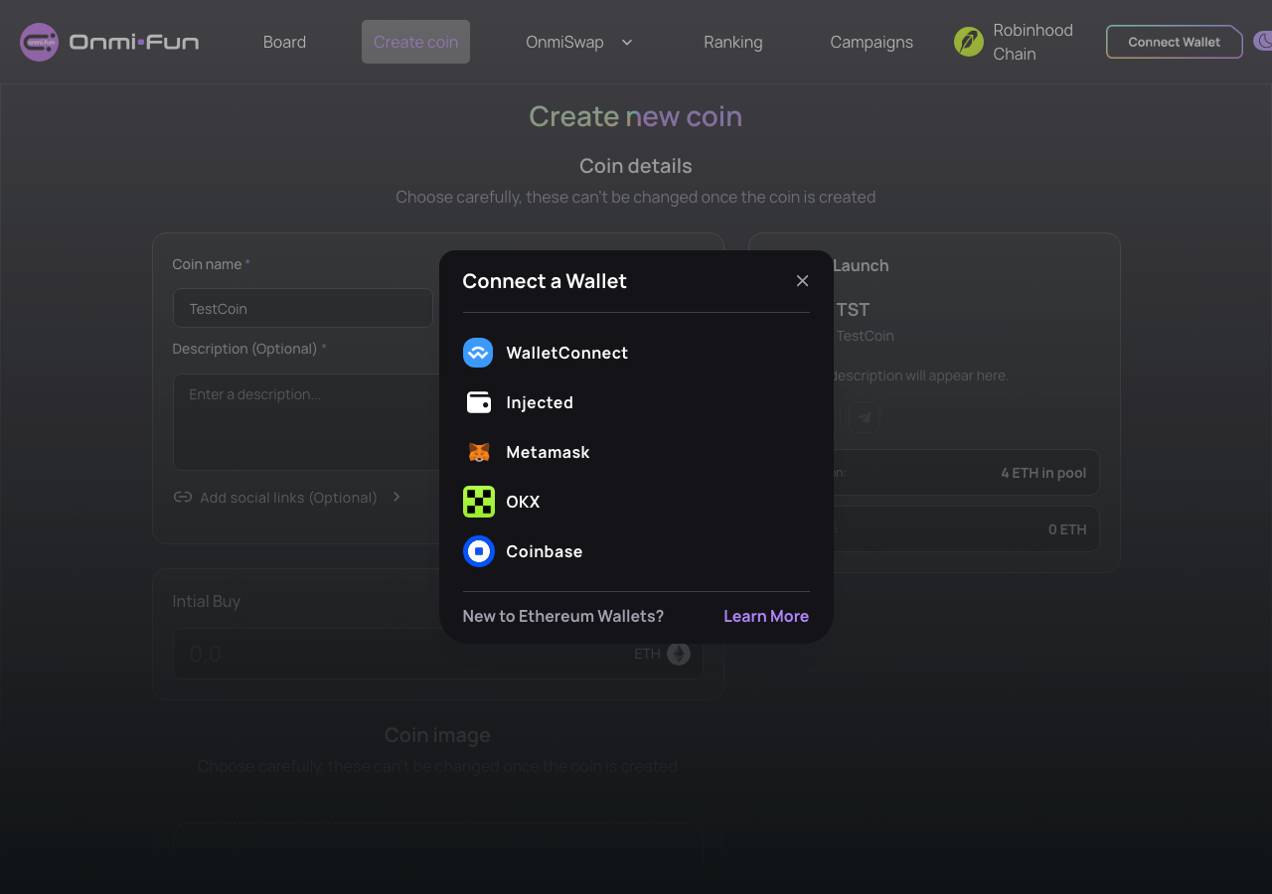Select the Coinbase wallet label
This screenshot has width=1272, height=894.
point(545,551)
